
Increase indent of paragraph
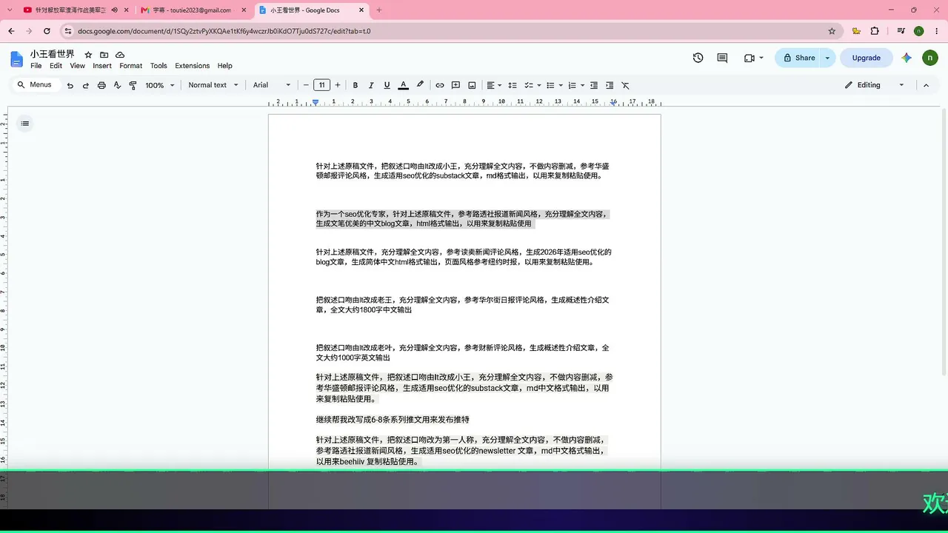pos(610,85)
